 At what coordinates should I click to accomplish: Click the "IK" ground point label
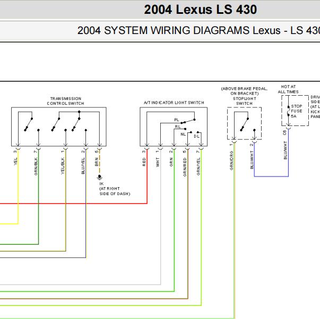(101, 184)
